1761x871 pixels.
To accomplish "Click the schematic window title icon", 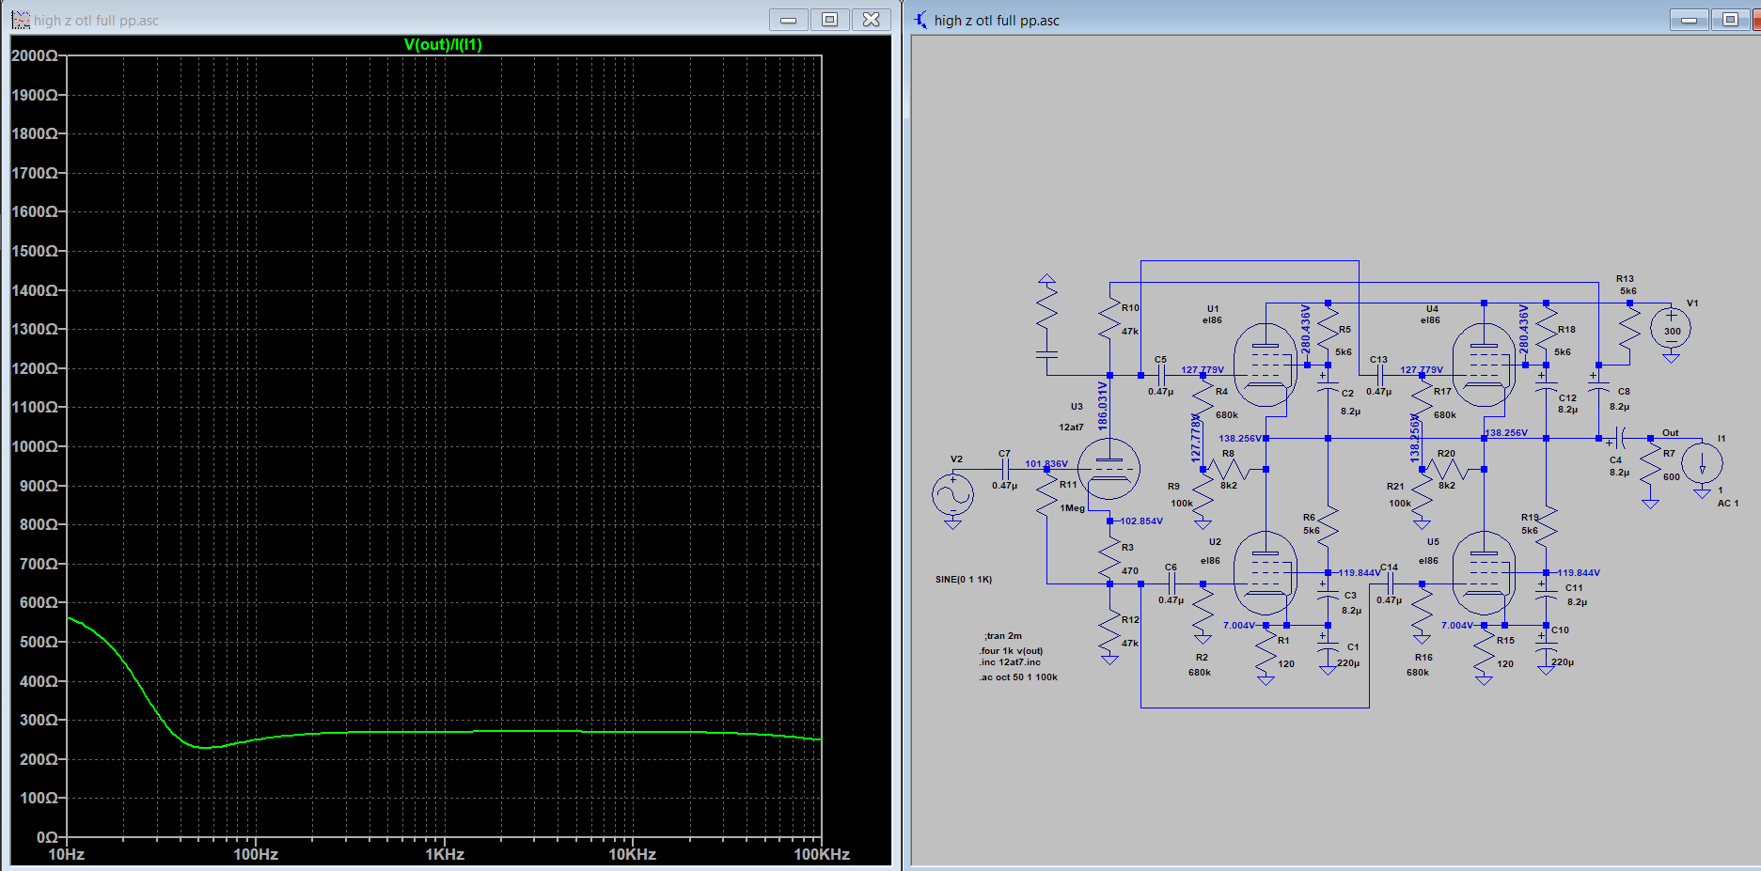I will click(920, 20).
